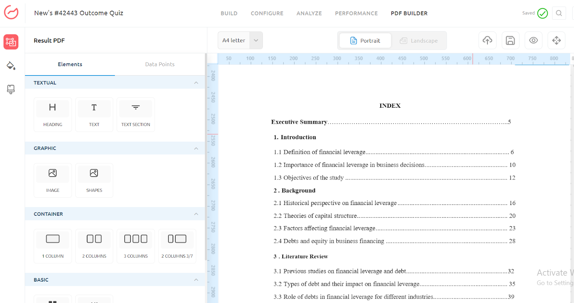Image resolution: width=574 pixels, height=303 pixels.
Task: Add an Image element
Action: click(53, 180)
